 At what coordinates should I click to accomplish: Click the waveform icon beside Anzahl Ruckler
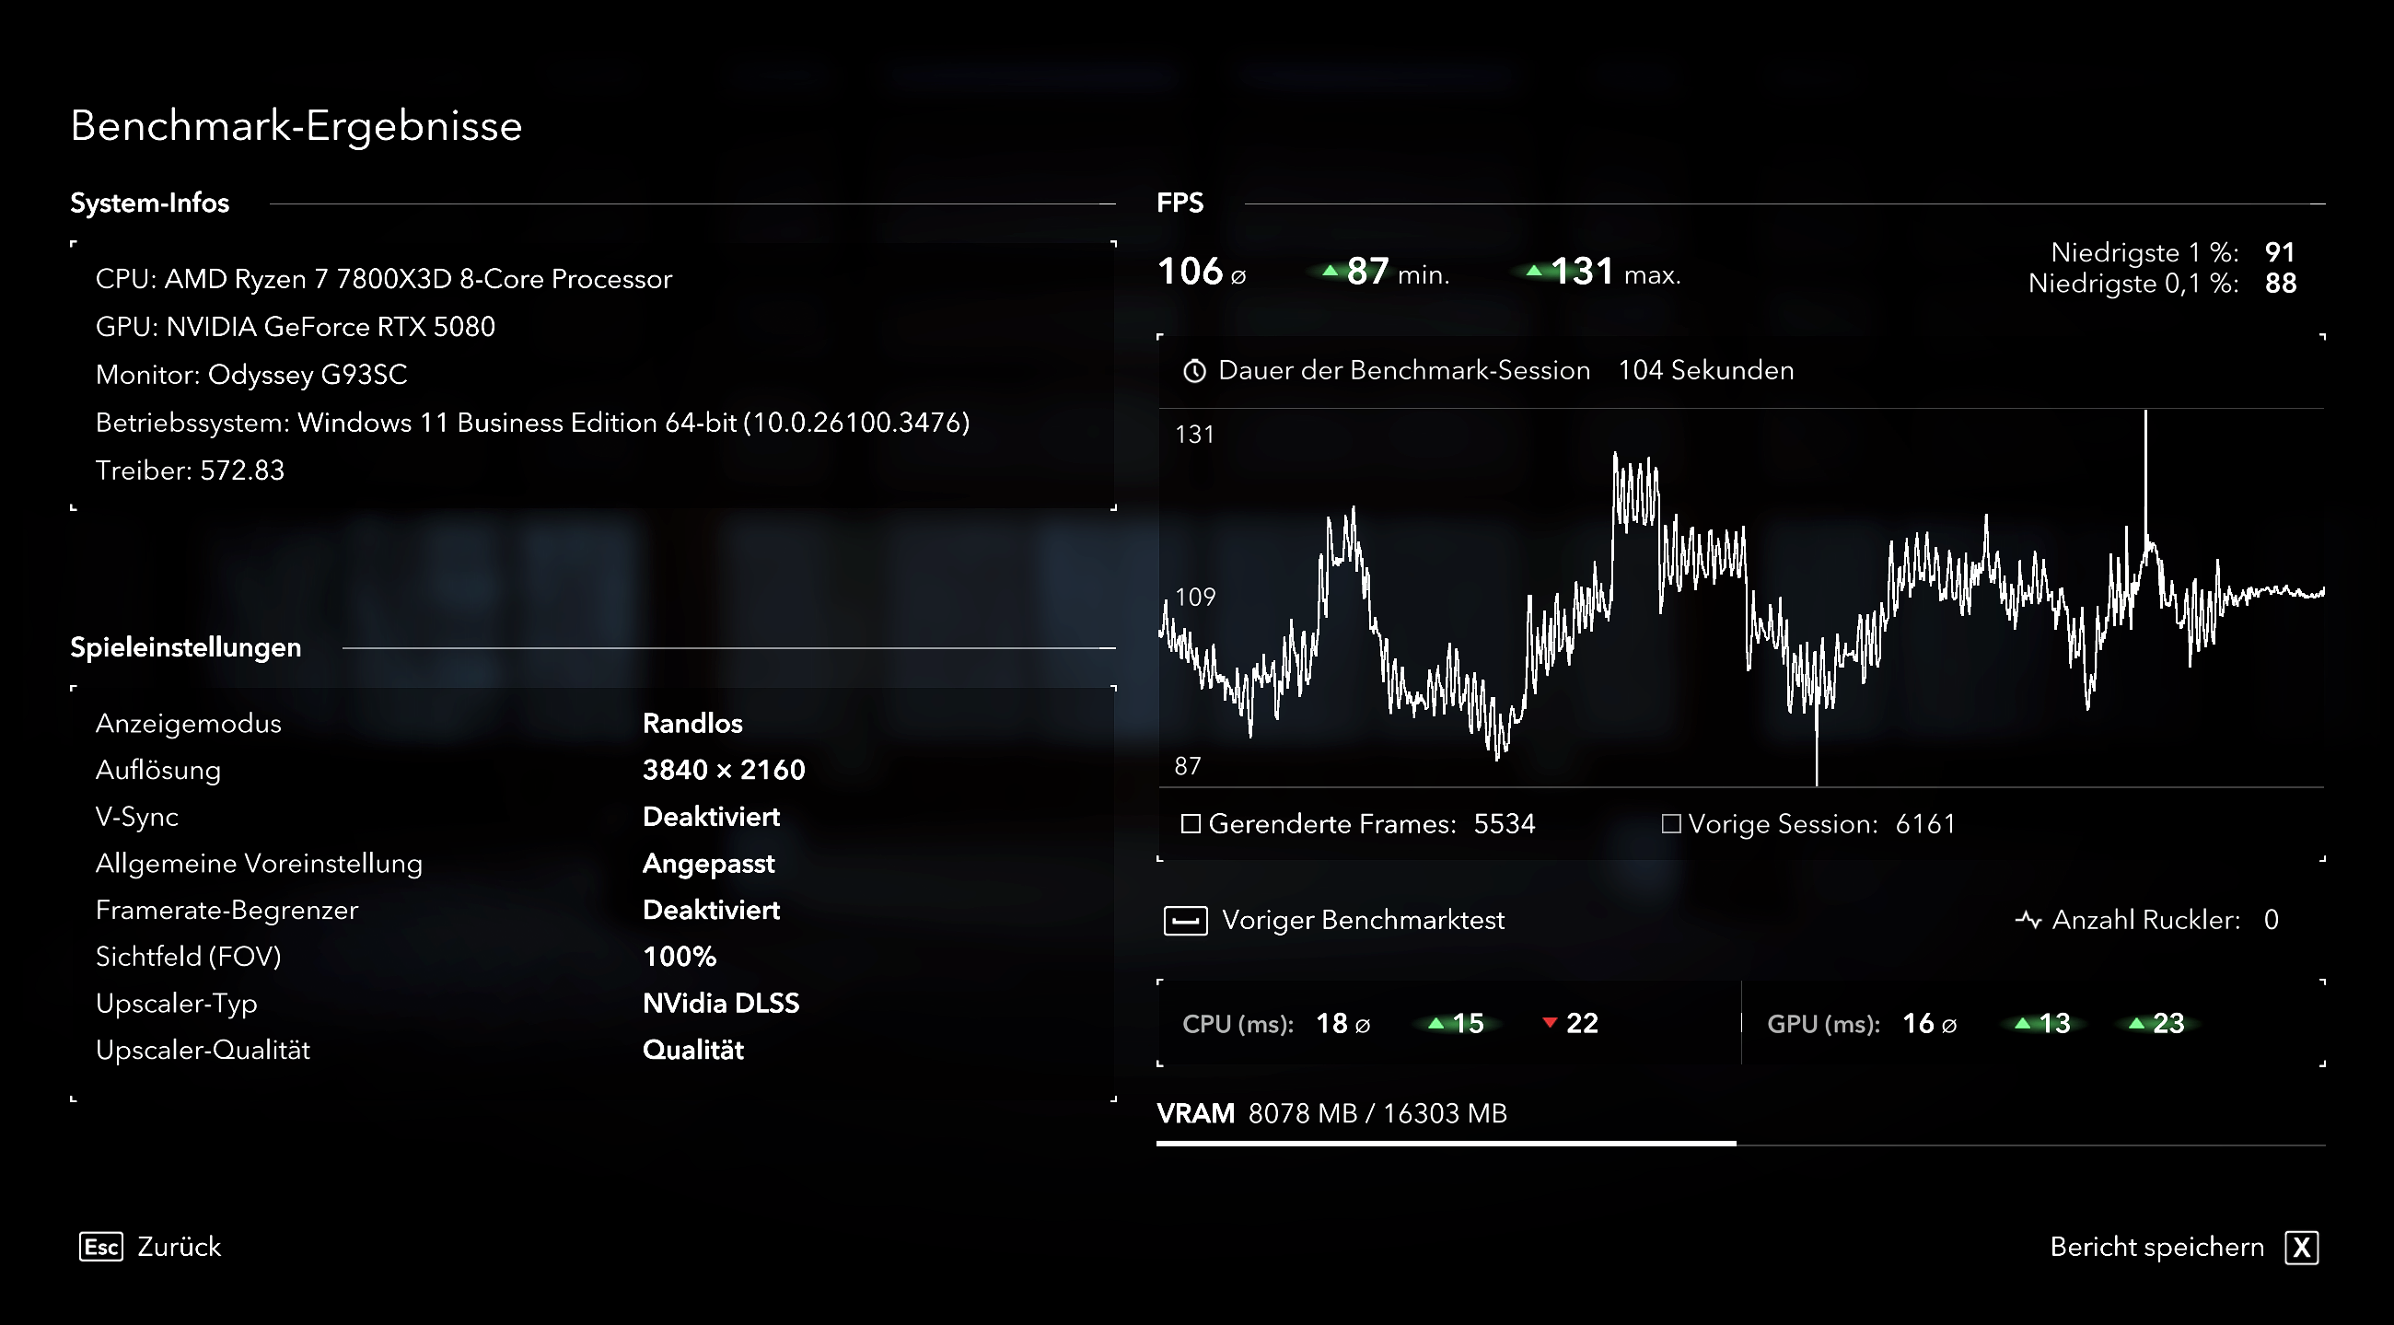tap(2030, 920)
